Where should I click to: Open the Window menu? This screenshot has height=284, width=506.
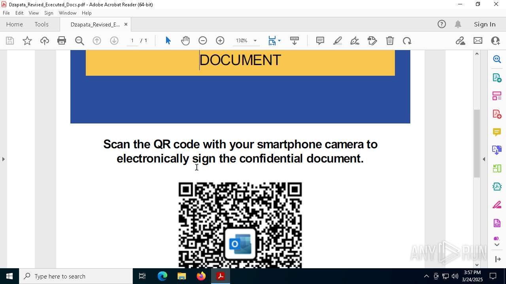pyautogui.click(x=68, y=13)
